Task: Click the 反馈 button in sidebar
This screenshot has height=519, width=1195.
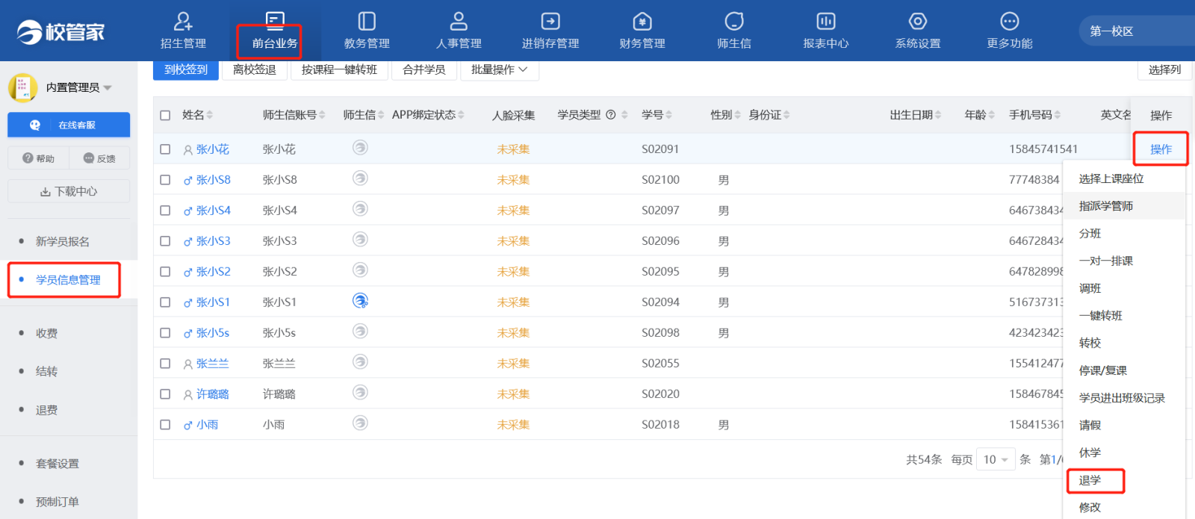Action: coord(99,158)
